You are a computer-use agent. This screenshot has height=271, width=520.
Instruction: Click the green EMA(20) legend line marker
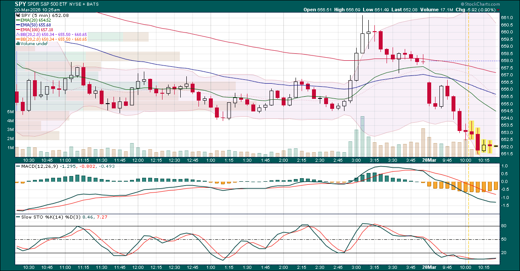(18, 20)
